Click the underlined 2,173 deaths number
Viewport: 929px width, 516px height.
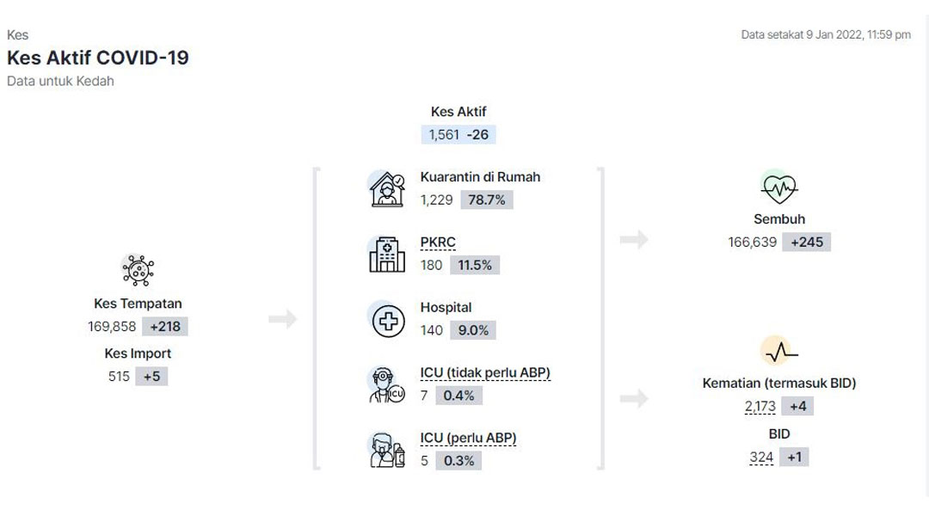coord(760,407)
